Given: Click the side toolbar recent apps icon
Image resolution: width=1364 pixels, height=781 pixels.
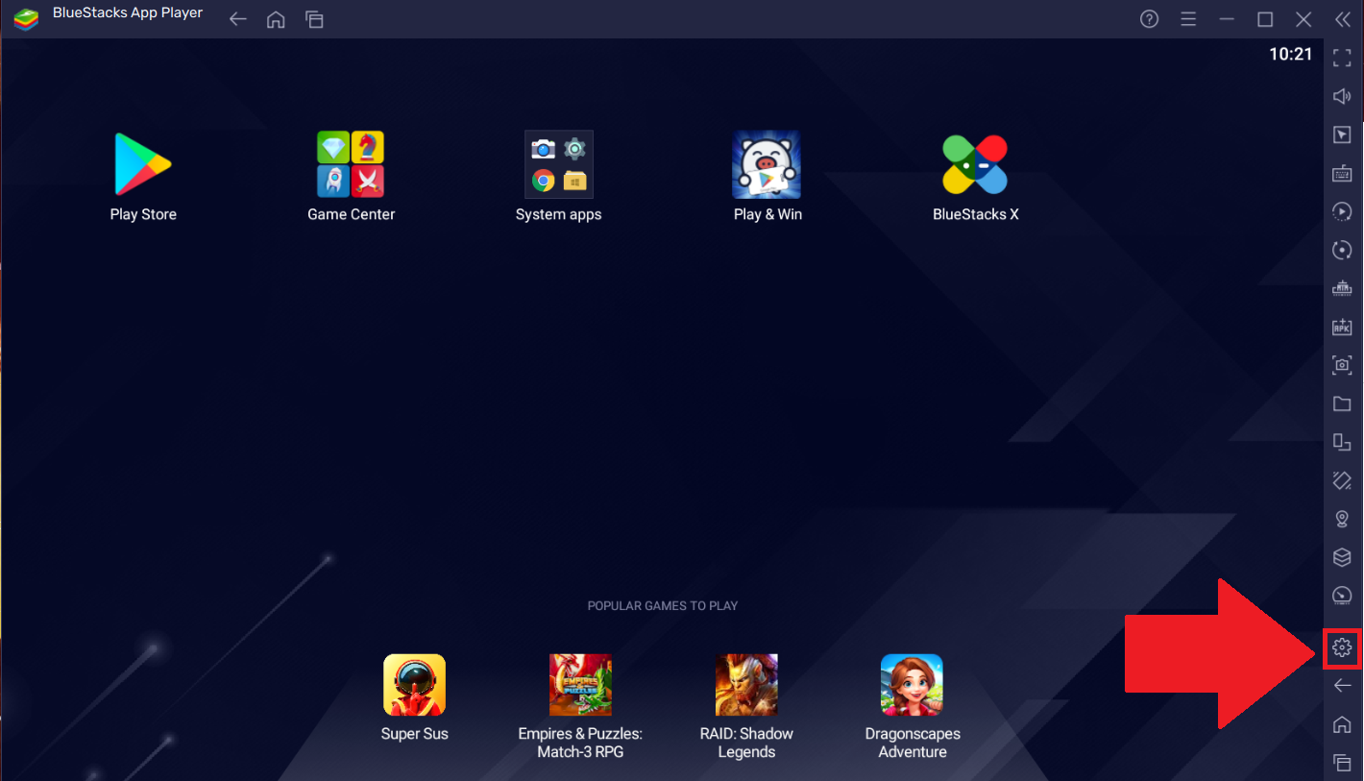Looking at the screenshot, I should [1342, 763].
